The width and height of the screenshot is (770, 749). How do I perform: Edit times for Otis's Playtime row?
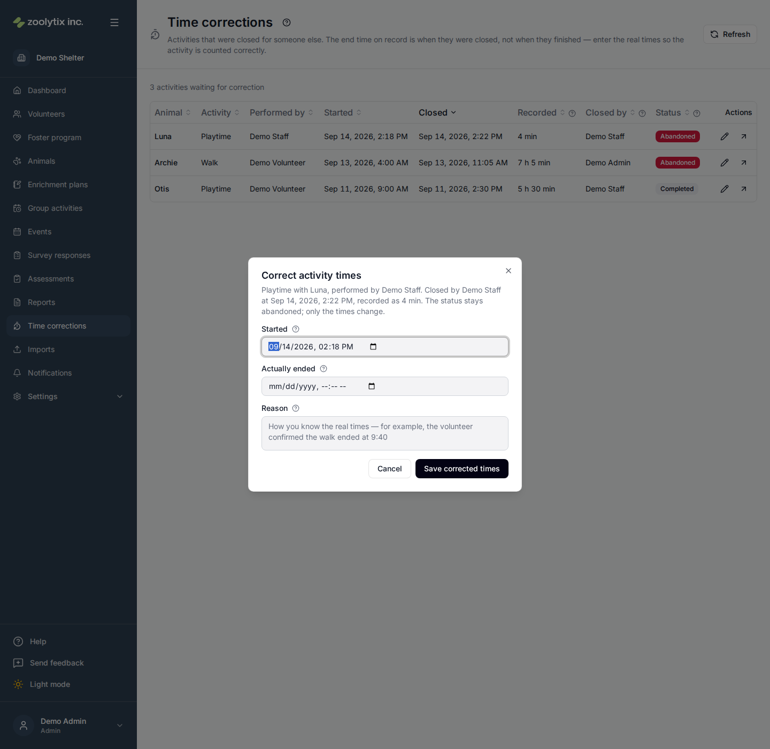725,189
